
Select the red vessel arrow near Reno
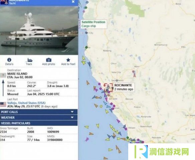[135, 75]
